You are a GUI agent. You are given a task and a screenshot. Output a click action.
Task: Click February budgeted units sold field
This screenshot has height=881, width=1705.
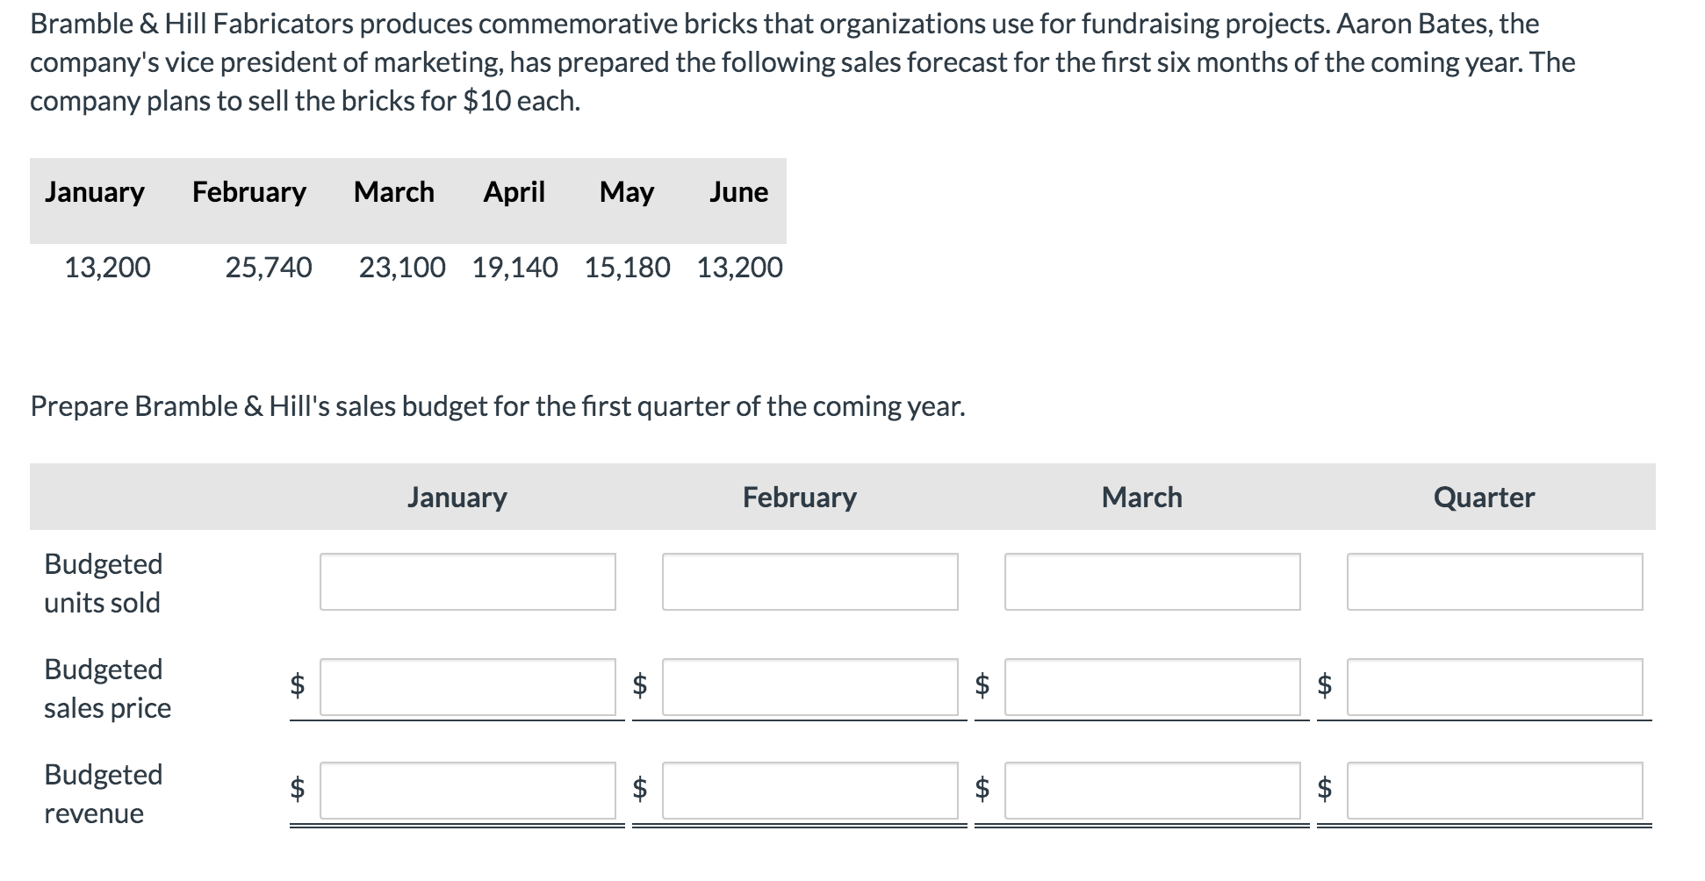(809, 582)
